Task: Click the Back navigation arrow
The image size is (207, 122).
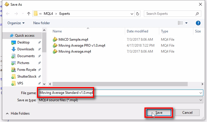Action: pos(8,14)
